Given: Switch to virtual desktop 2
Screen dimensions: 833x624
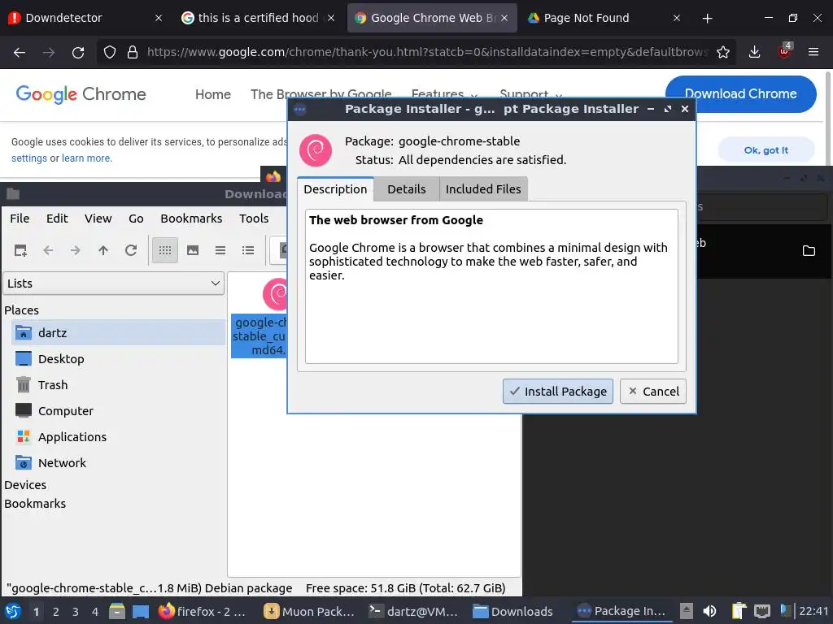Looking at the screenshot, I should click(56, 612).
